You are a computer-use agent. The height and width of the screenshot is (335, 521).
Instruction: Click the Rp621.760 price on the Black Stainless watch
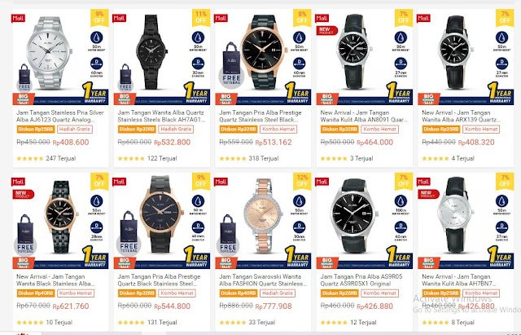tap(71, 306)
